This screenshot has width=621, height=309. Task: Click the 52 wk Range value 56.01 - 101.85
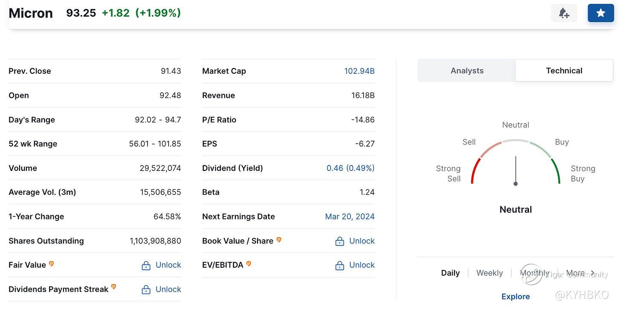(155, 144)
